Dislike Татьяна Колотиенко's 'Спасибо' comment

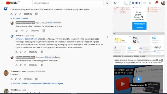coord(16,79)
